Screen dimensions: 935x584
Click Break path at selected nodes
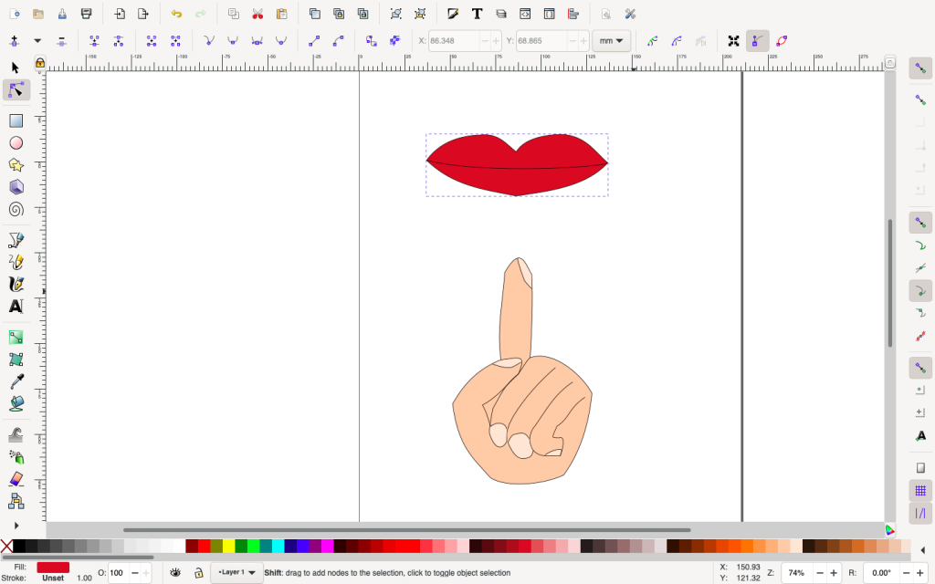click(119, 40)
